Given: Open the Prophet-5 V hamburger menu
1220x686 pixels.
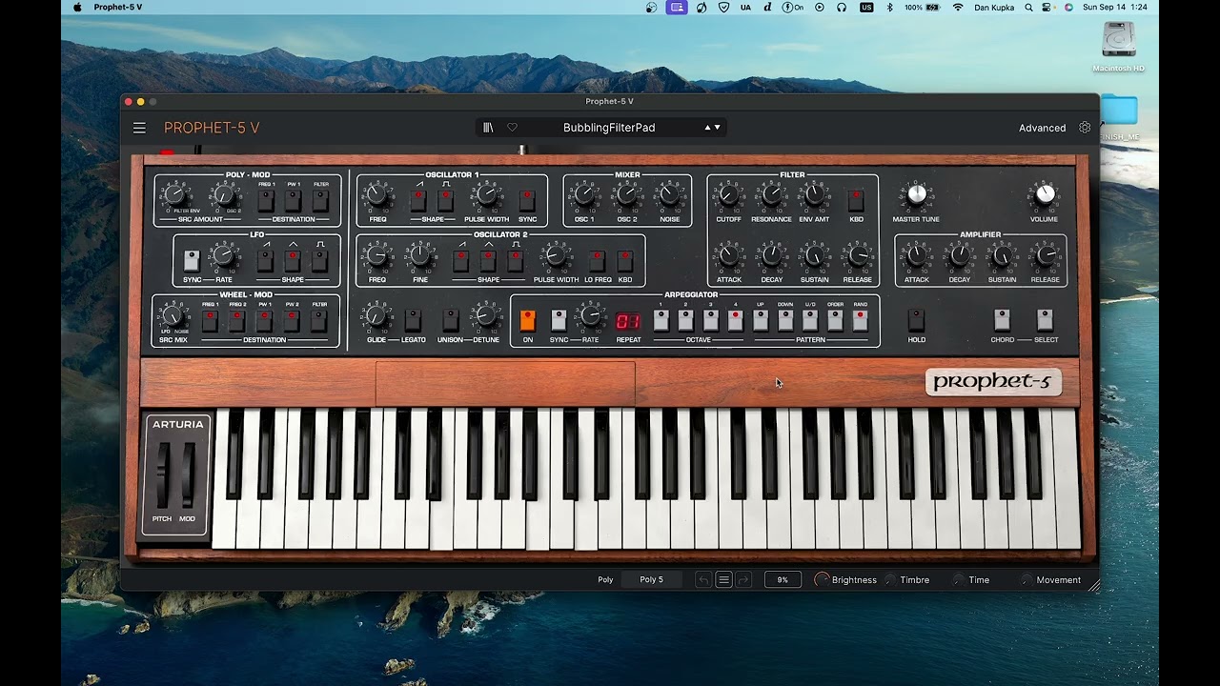Looking at the screenshot, I should [139, 128].
